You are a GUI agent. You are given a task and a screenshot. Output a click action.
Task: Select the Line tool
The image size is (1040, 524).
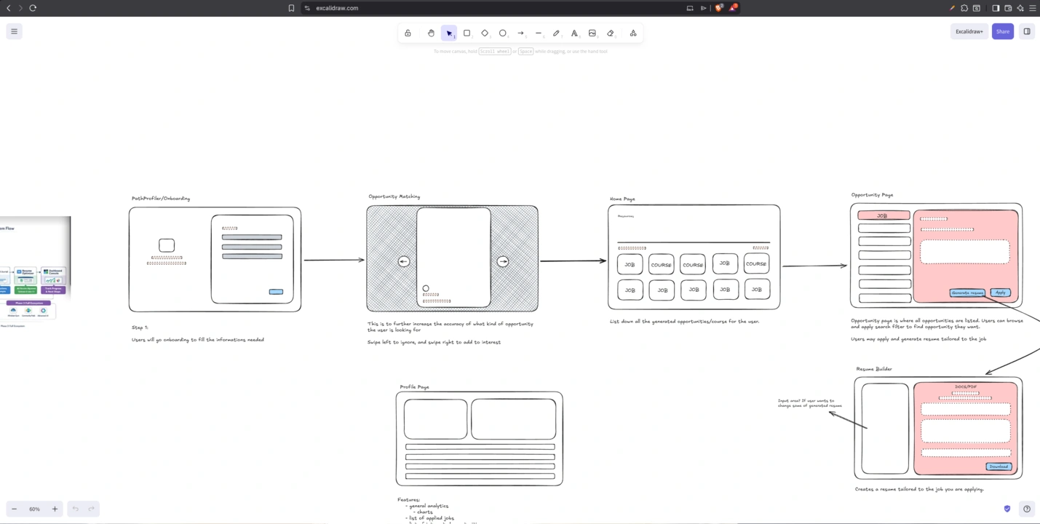point(539,33)
